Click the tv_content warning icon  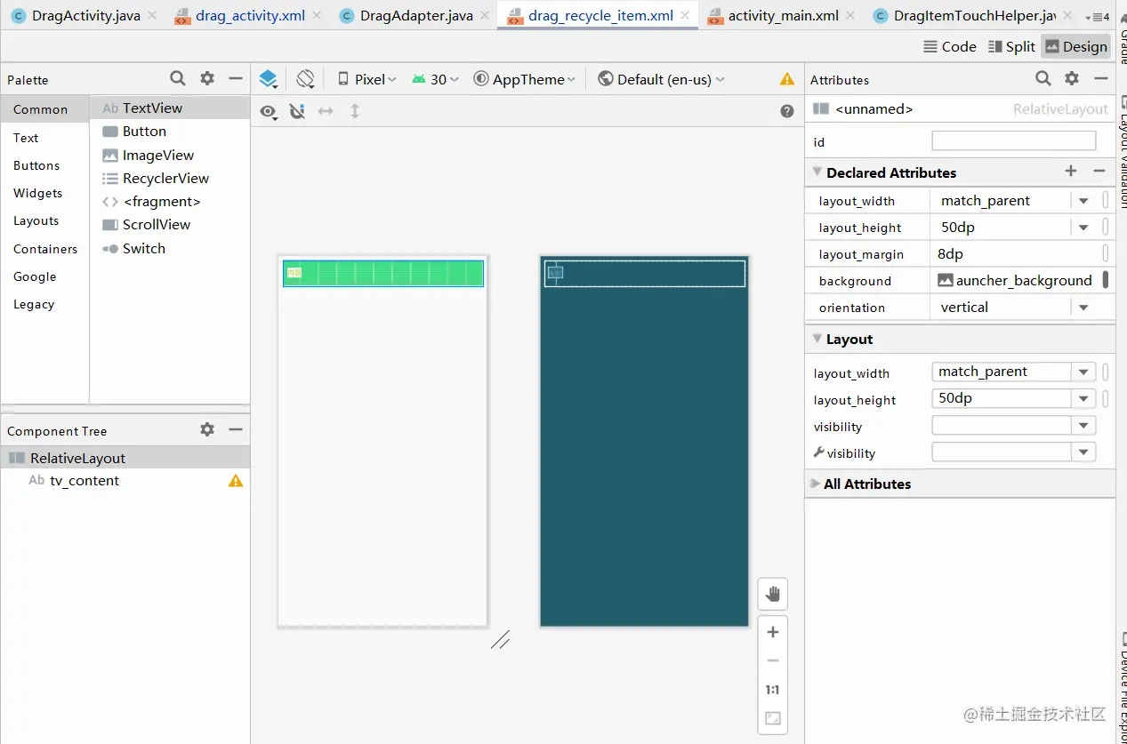[236, 481]
